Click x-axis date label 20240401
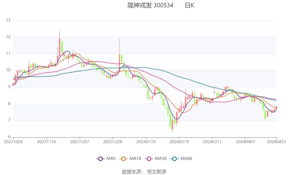288x175 pixels. [x=245, y=142]
